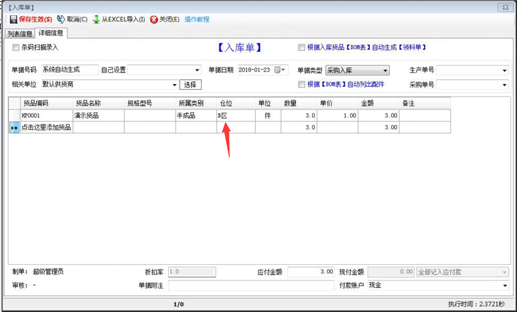Image resolution: width=517 pixels, height=312 pixels.
Task: Switch to the List Info (列表信息) tab
Action: 19,33
